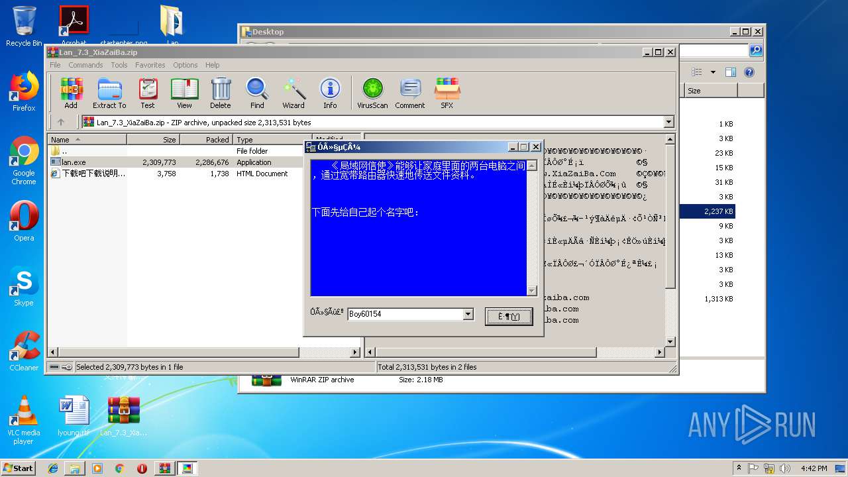Open lyoung.rtf document on desktop
848x477 pixels.
tap(74, 416)
